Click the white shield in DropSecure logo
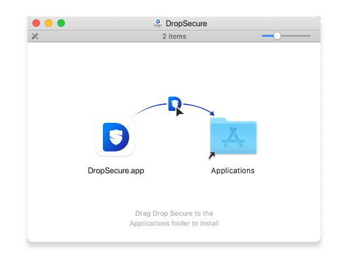 [x=116, y=137]
